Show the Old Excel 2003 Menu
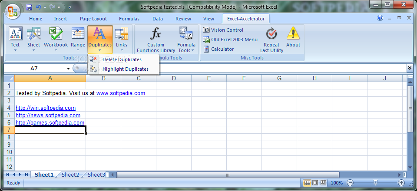Viewport: 417px width, 191px height. 230,40
